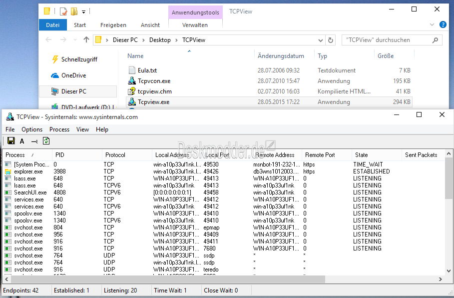Click the refresh icon in TCPView toolbar

tap(46, 141)
